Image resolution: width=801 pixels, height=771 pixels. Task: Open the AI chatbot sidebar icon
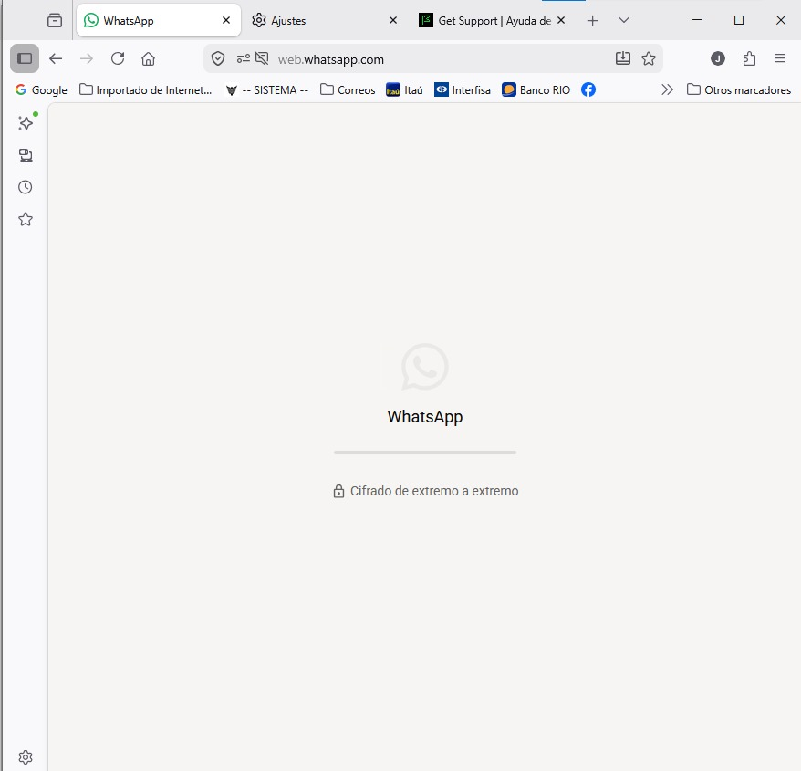click(26, 123)
